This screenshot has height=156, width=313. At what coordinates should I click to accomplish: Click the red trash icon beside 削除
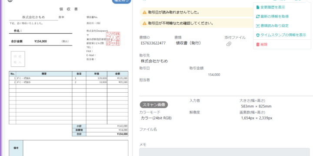258,45
